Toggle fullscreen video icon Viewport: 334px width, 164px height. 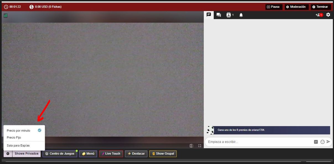tap(200, 146)
